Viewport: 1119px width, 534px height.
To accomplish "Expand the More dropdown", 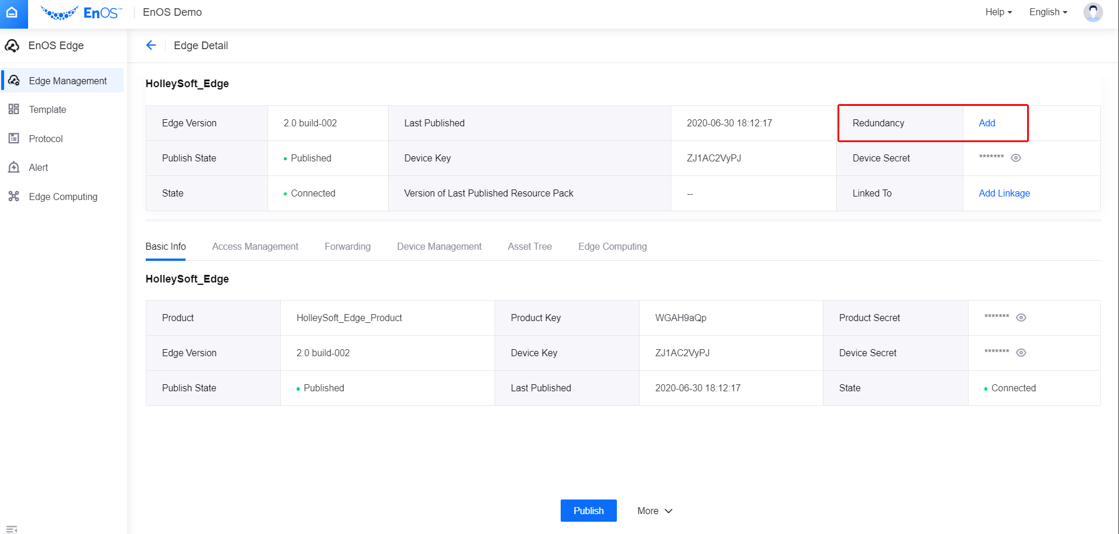I will coord(655,511).
